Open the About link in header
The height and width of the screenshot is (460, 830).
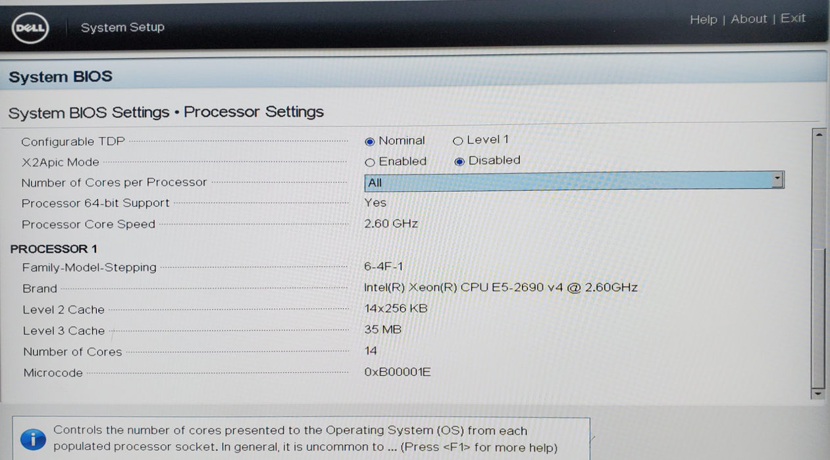[748, 19]
